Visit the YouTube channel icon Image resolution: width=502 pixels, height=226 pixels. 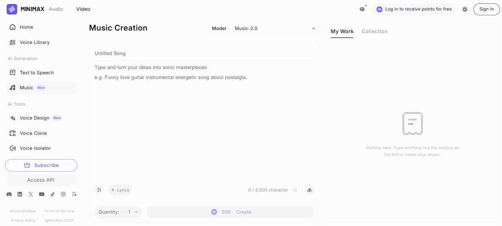tap(41, 194)
